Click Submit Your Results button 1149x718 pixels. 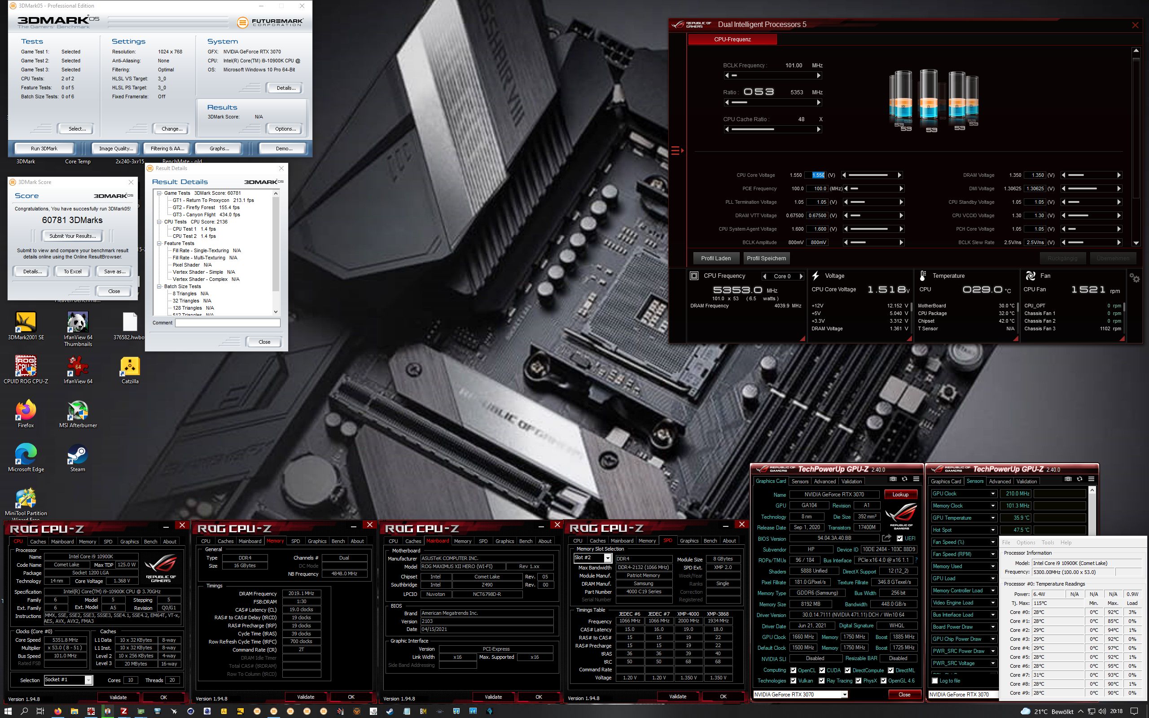pyautogui.click(x=73, y=236)
